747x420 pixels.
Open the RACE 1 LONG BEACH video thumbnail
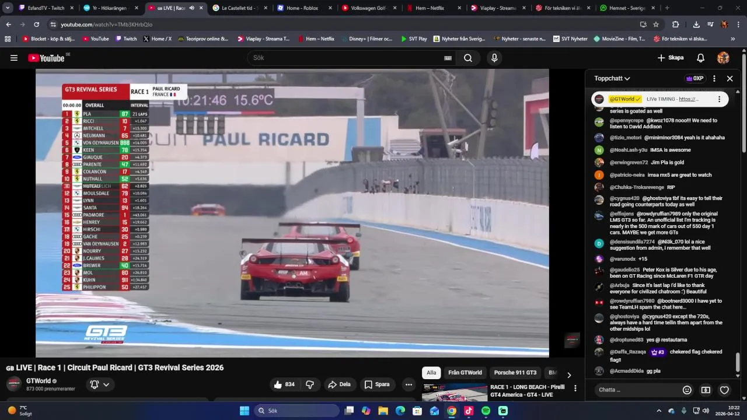coord(455,393)
